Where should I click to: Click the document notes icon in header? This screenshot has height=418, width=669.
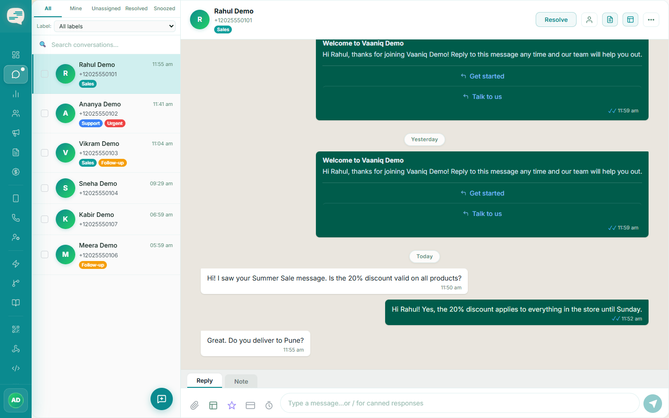610,20
